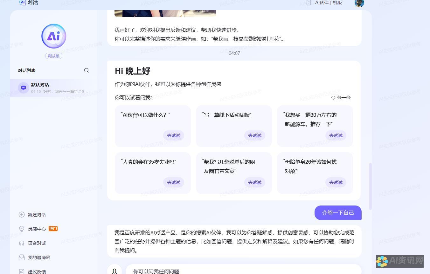Click the “AI伙伴可以做什么？” prompt text
Screen dimensions: 430x274
click(146, 115)
